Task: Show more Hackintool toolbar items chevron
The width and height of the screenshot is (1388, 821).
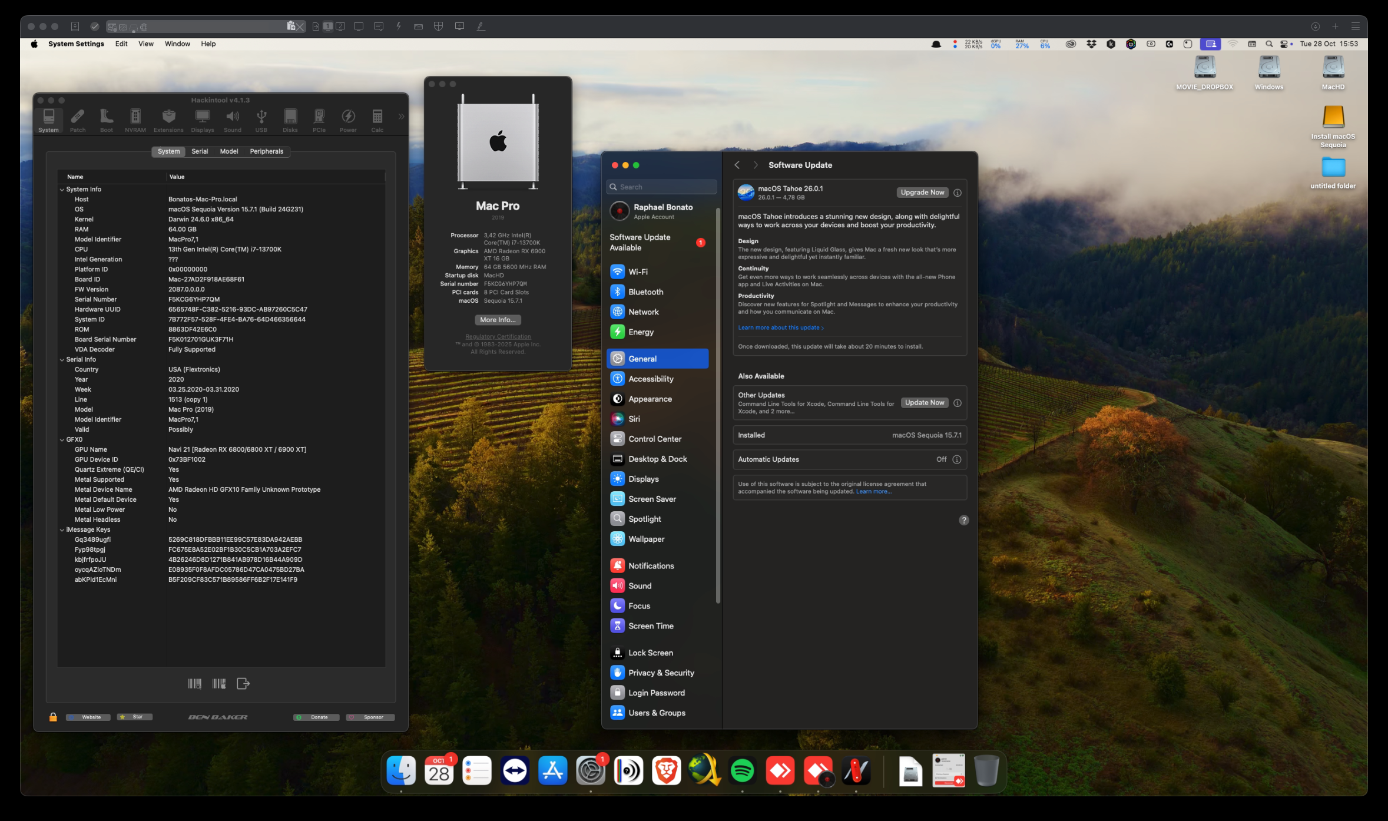Action: [x=401, y=117]
